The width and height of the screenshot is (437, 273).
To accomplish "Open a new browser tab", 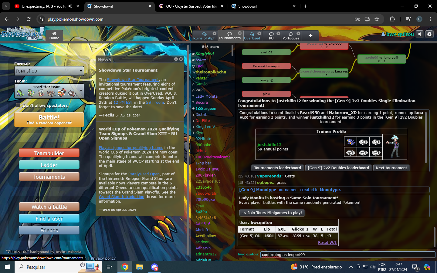I will click(305, 6).
